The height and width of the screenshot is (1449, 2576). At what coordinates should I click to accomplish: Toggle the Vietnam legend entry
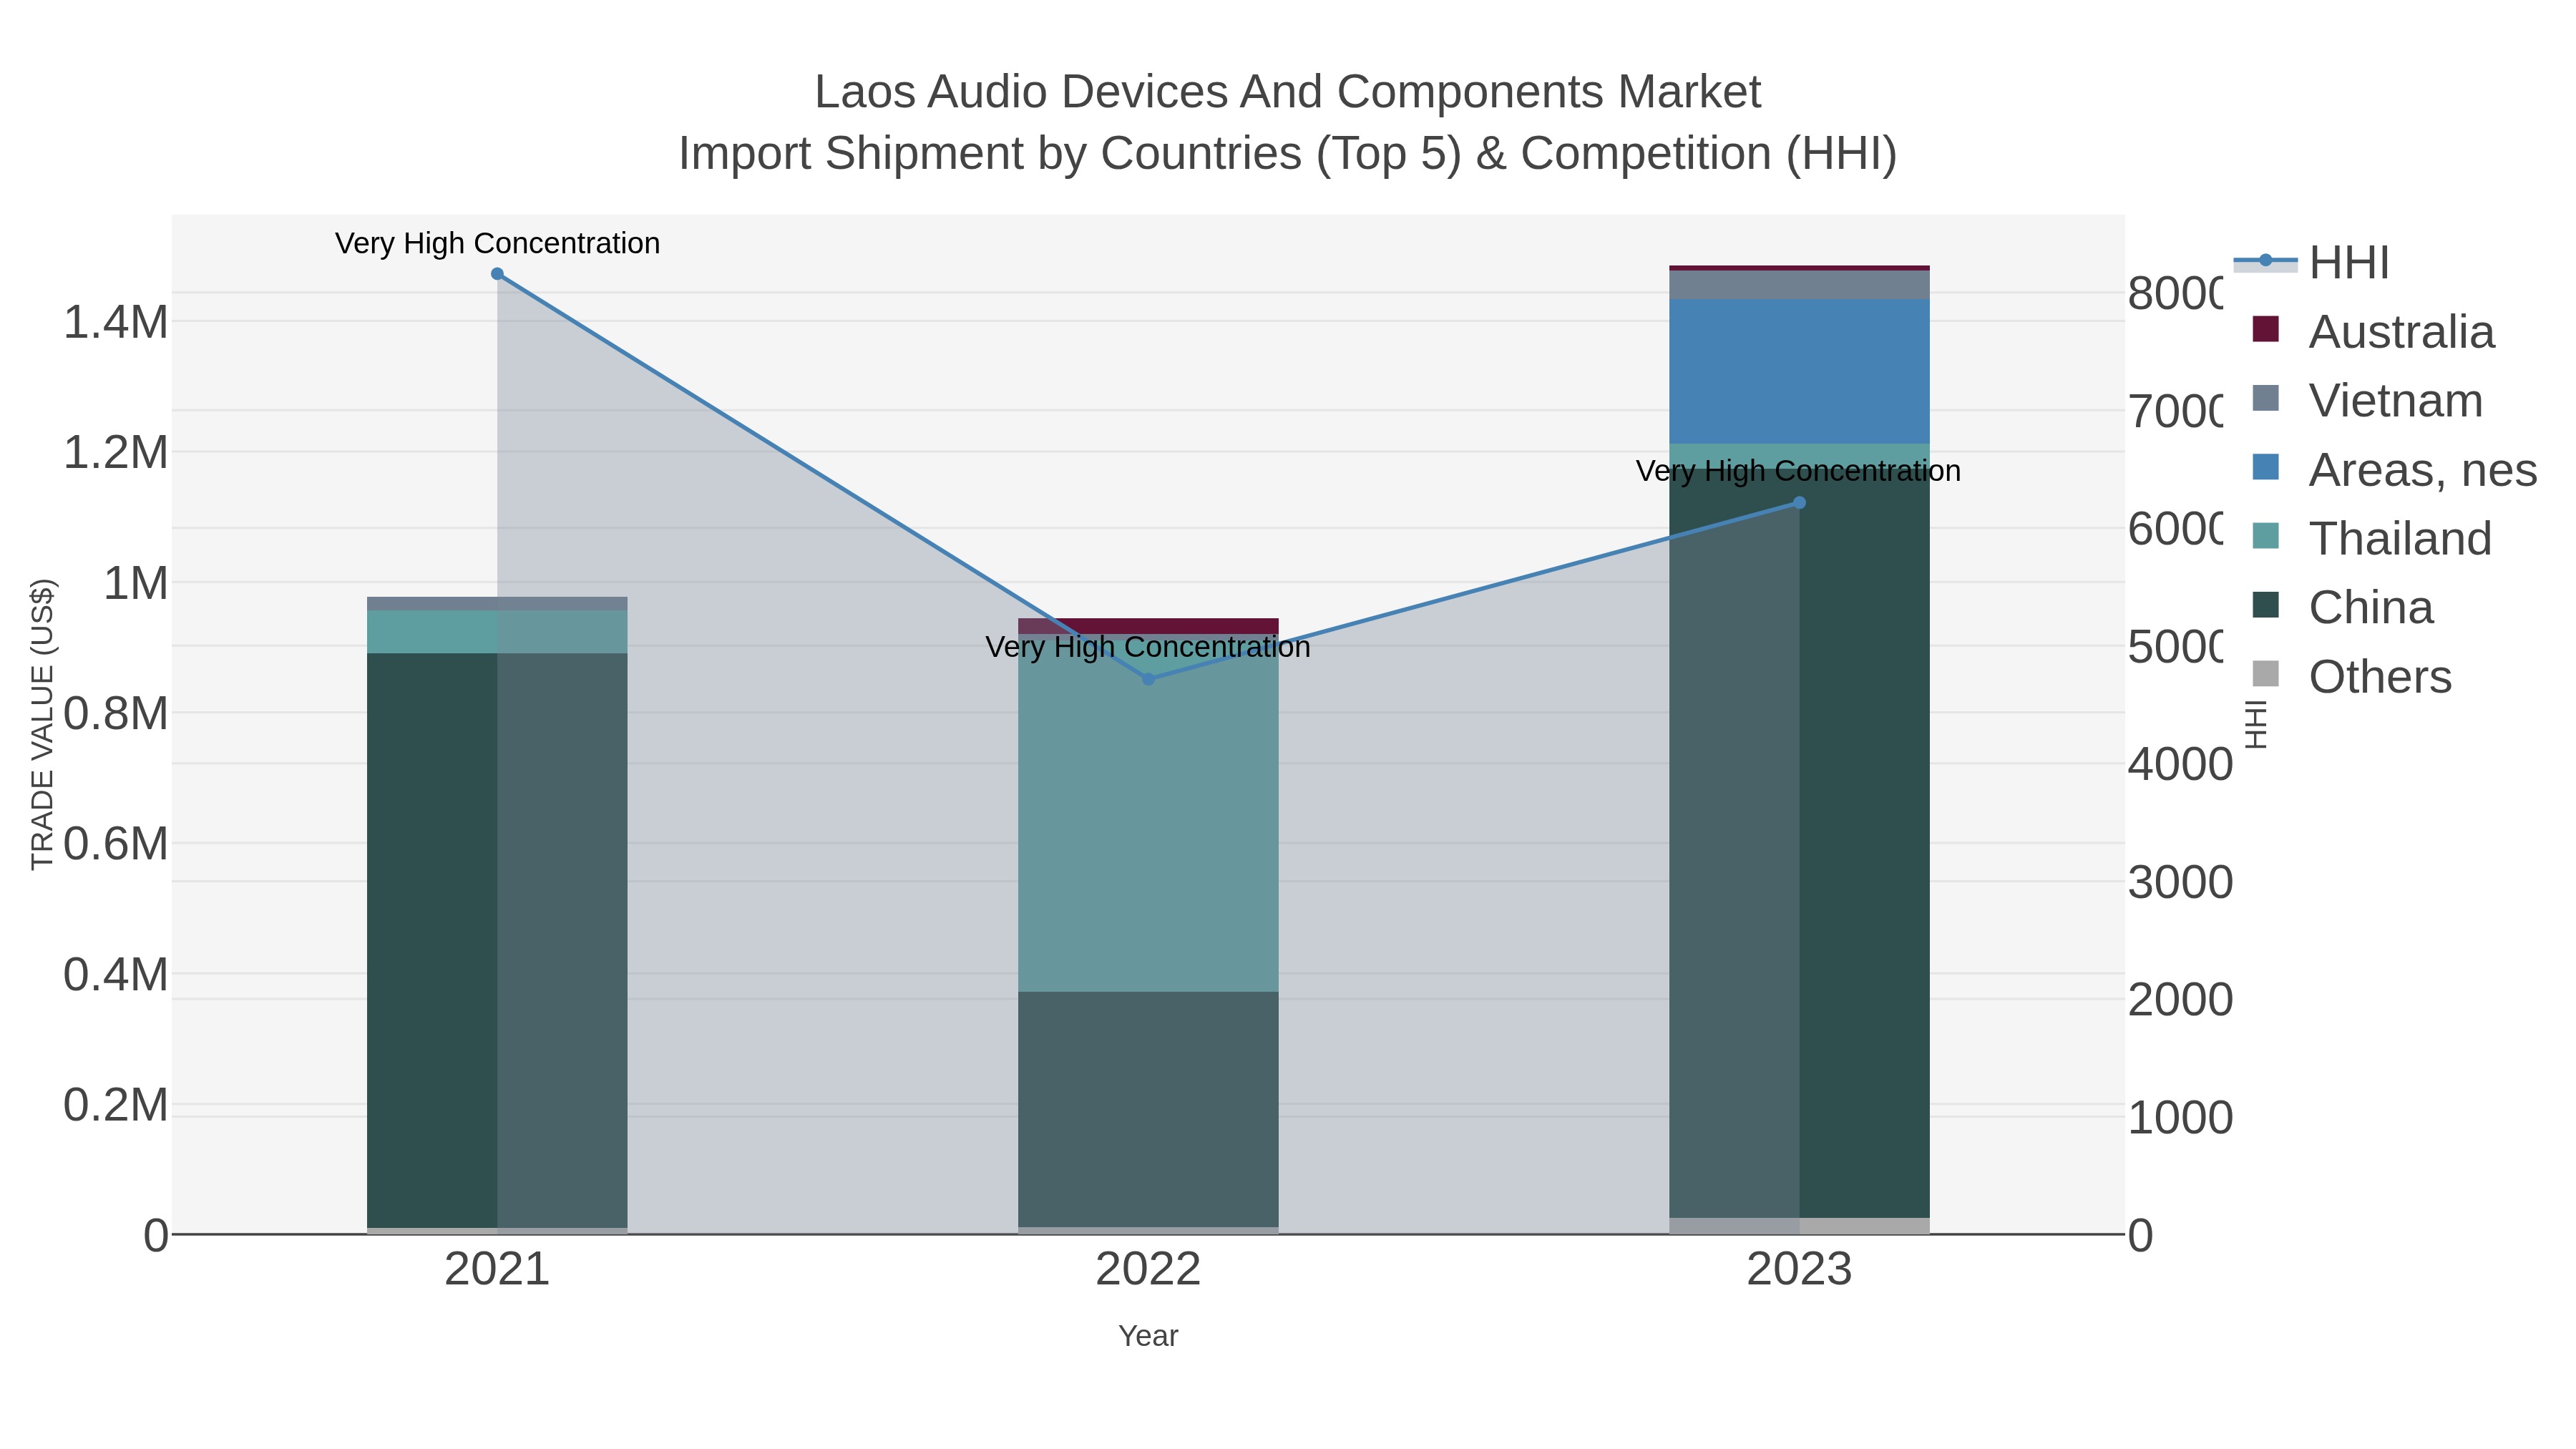pyautogui.click(x=2368, y=401)
